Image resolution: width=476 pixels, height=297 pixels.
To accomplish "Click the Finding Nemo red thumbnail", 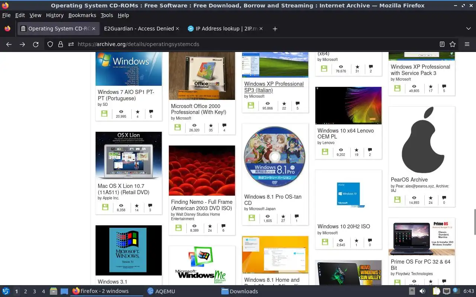I will coord(202,170).
